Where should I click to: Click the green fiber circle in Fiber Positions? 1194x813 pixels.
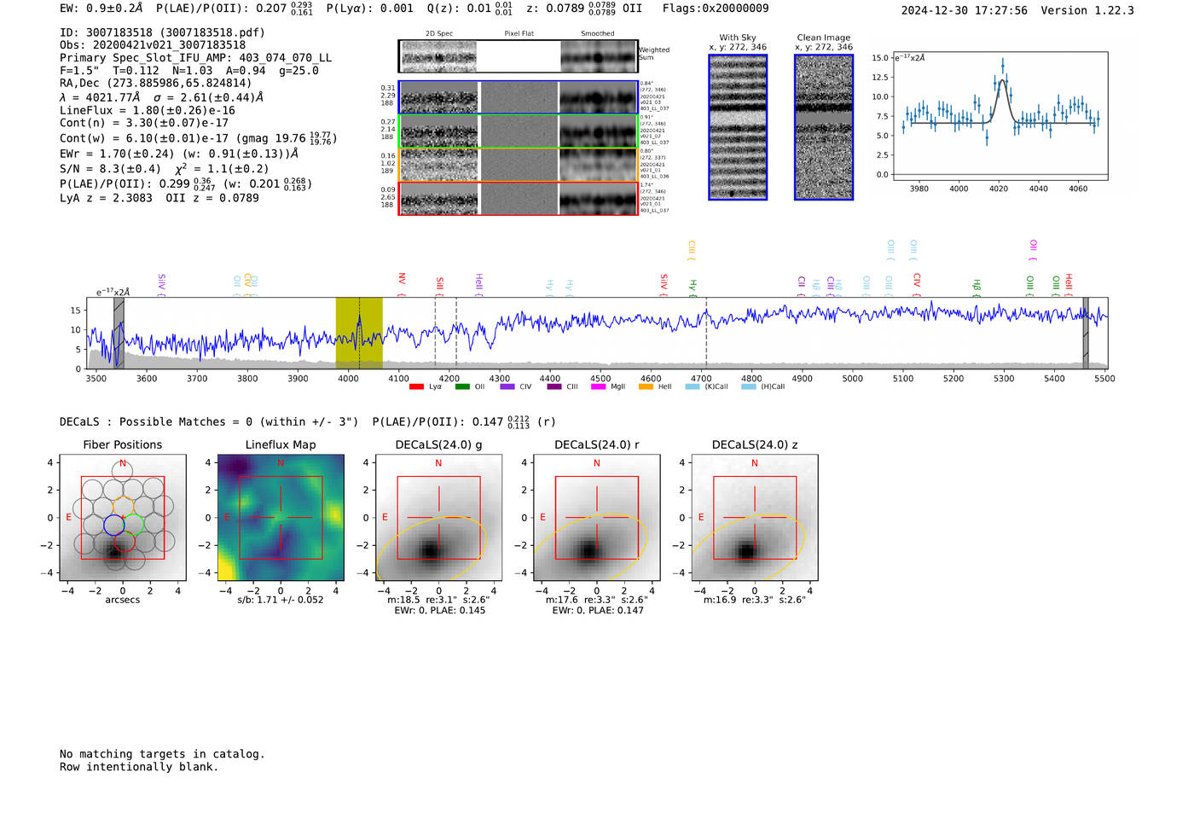point(133,525)
